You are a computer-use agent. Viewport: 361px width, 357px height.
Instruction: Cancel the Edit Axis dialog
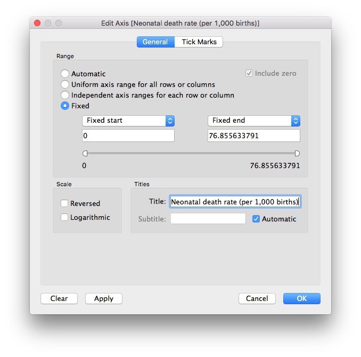pyautogui.click(x=257, y=298)
